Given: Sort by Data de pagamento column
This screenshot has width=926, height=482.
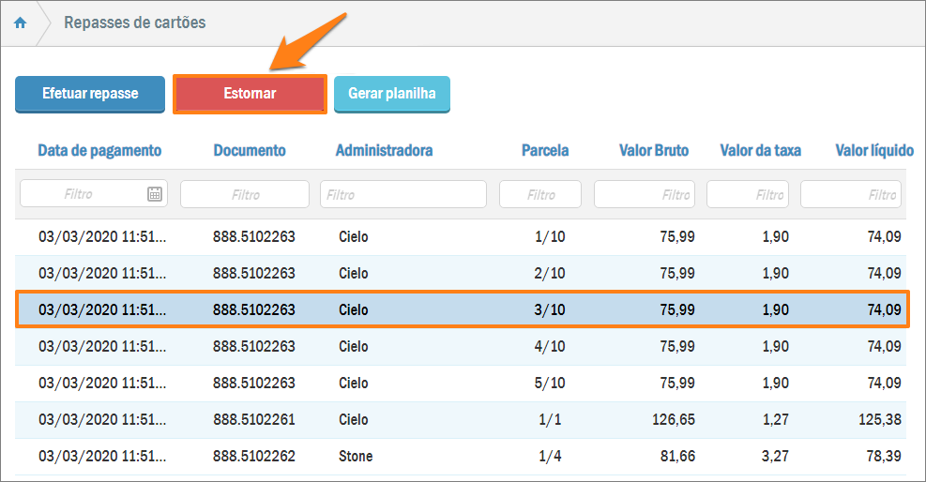Looking at the screenshot, I should [99, 150].
